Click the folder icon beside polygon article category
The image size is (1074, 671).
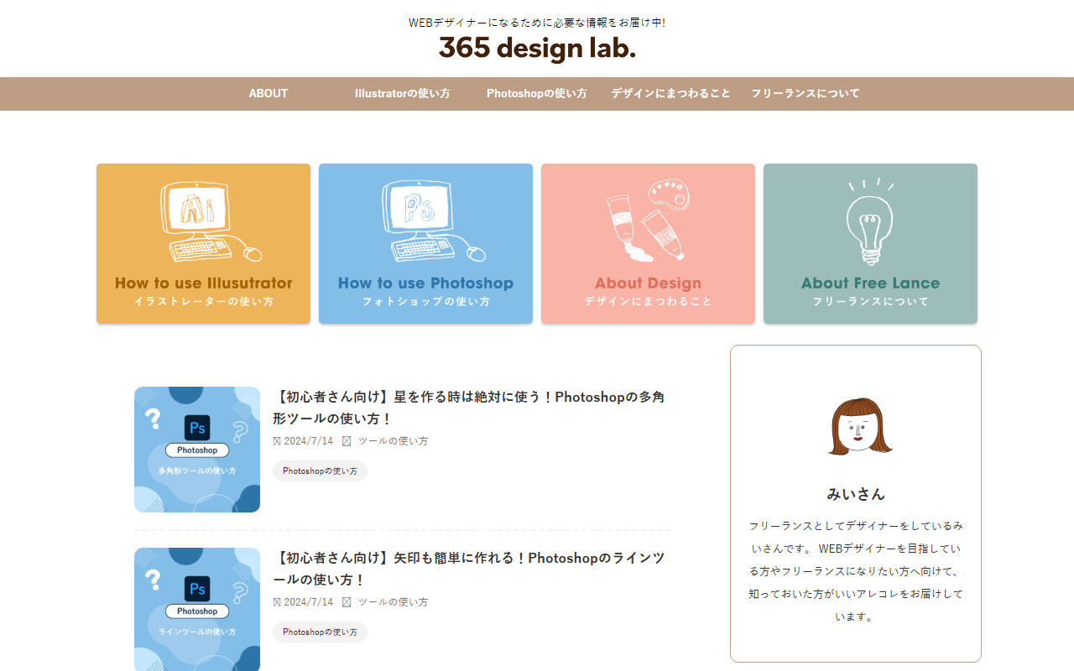click(x=347, y=441)
